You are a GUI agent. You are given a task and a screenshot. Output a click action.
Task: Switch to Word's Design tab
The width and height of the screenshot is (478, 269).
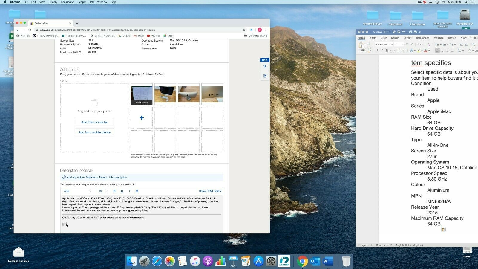click(395, 38)
